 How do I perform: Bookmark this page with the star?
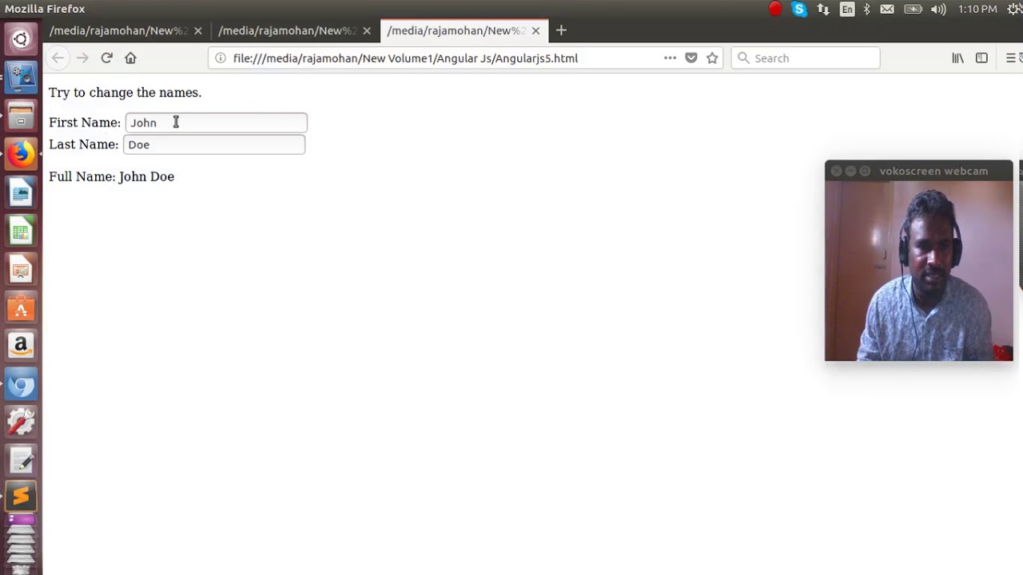(x=712, y=57)
